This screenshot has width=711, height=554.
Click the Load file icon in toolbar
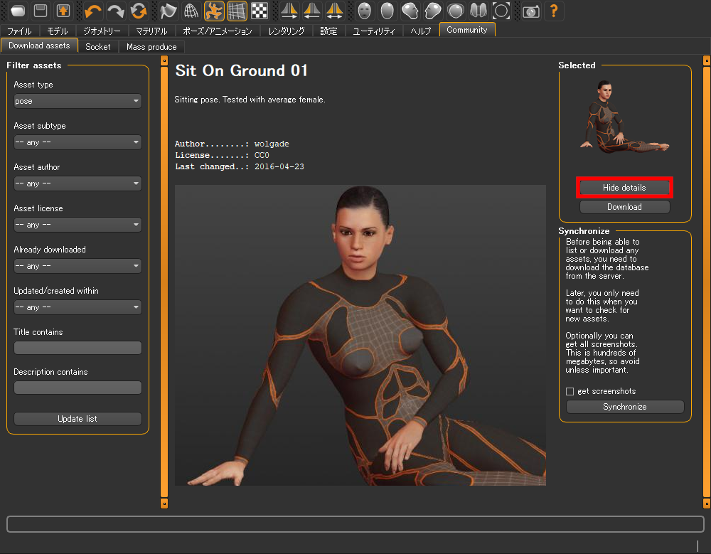click(18, 11)
